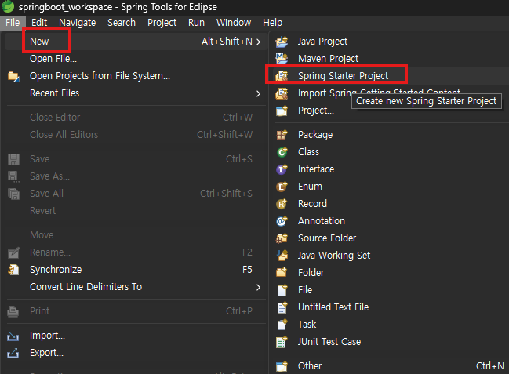509x374 pixels.
Task: Select JUnit Test Case entry
Action: (391, 342)
